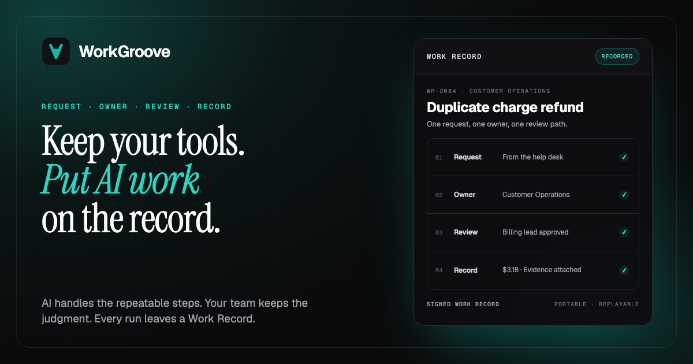Click the RECORDED status badge
This screenshot has height=364, width=693.
(x=617, y=56)
